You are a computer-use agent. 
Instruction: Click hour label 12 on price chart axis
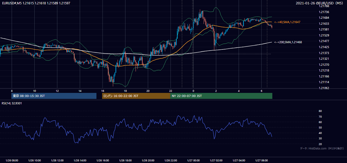pos(57,91)
